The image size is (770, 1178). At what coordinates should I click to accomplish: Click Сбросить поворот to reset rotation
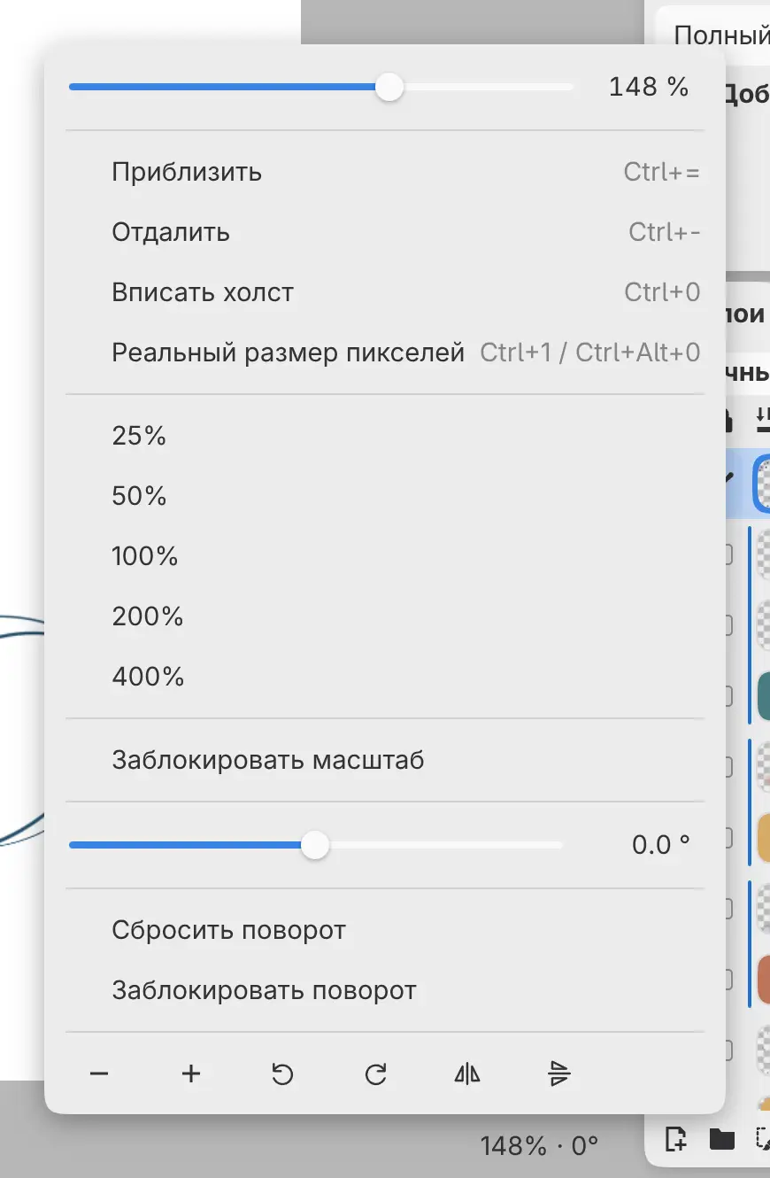384,931
